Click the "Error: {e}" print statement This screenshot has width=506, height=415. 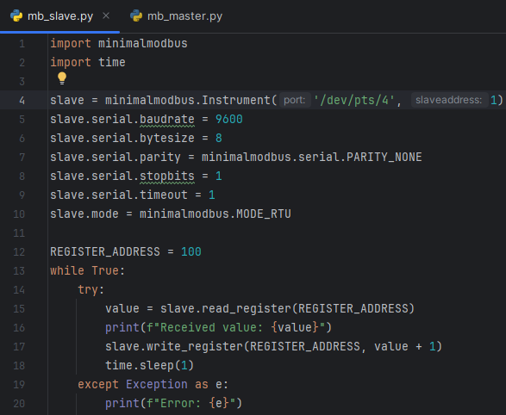coord(173,404)
